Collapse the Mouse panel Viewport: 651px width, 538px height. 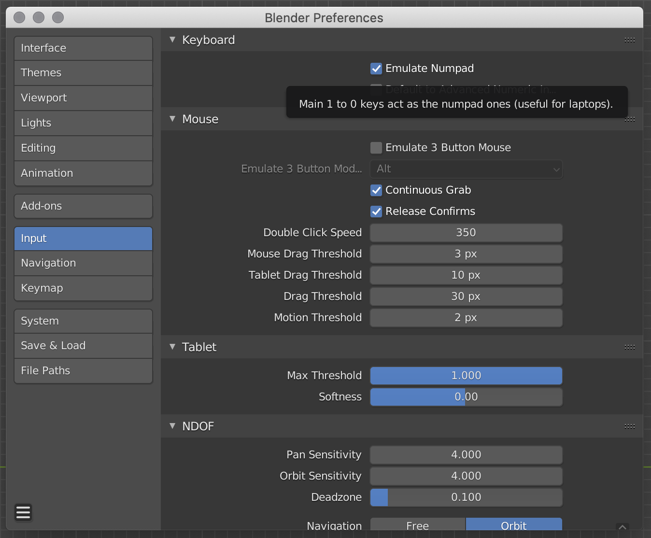[172, 119]
